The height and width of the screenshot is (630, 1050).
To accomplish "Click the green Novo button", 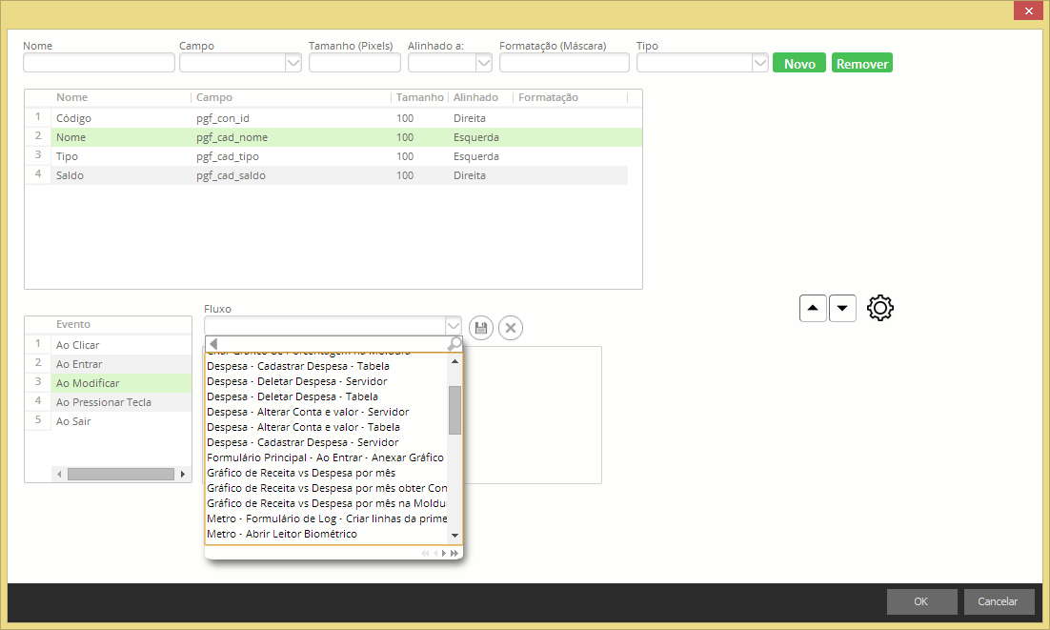I will [x=799, y=63].
